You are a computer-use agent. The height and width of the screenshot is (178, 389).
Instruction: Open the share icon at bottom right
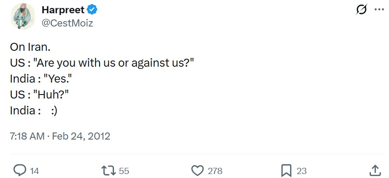coord(374,170)
